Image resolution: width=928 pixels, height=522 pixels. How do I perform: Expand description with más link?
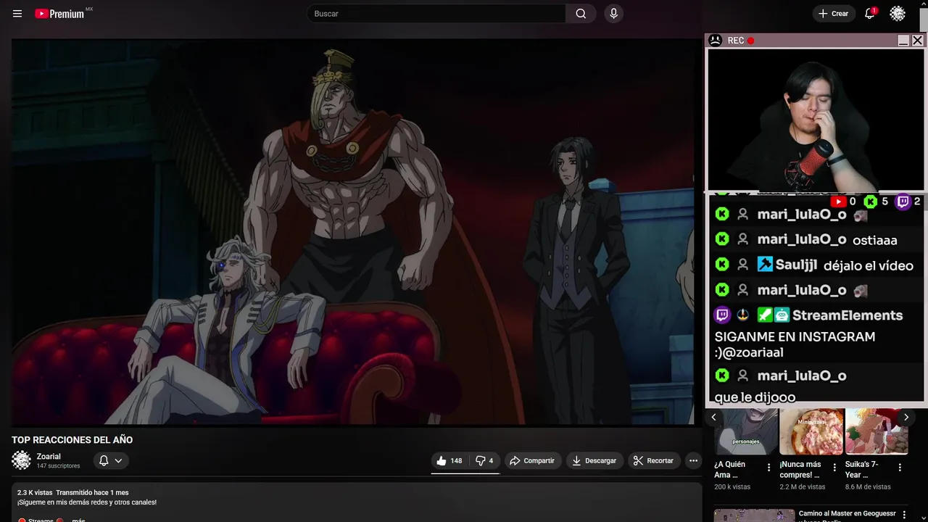click(78, 520)
